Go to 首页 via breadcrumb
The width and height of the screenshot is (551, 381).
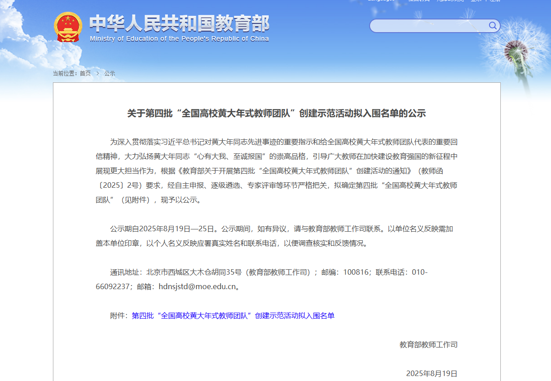pos(85,73)
